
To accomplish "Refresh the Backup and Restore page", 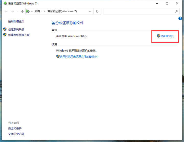I will pyautogui.click(x=97, y=11).
